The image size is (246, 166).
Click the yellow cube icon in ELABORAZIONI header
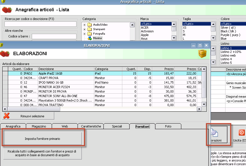pos(202,54)
